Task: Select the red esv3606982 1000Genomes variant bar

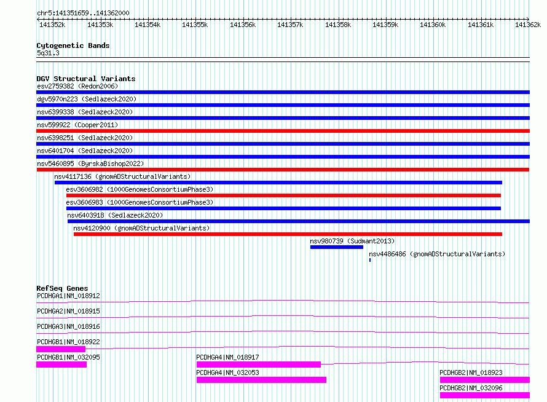Action: click(283, 195)
